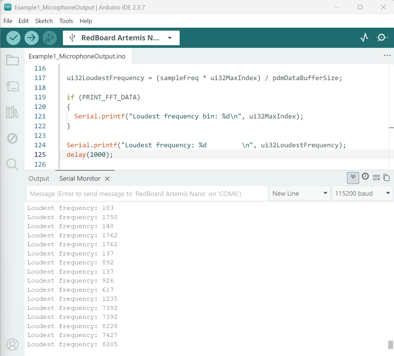Screen dimensions: 394x356
Task: Click the Serial Monitor icon in the toolbar
Action: [x=382, y=37]
